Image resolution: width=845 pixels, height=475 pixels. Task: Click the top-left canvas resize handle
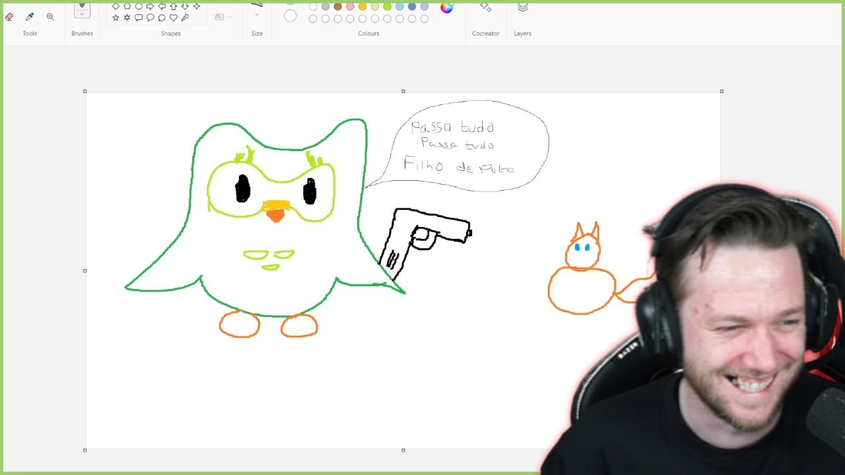85,91
